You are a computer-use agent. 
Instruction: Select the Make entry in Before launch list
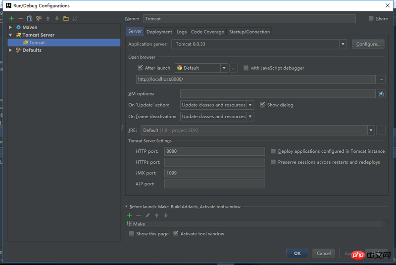256,224
